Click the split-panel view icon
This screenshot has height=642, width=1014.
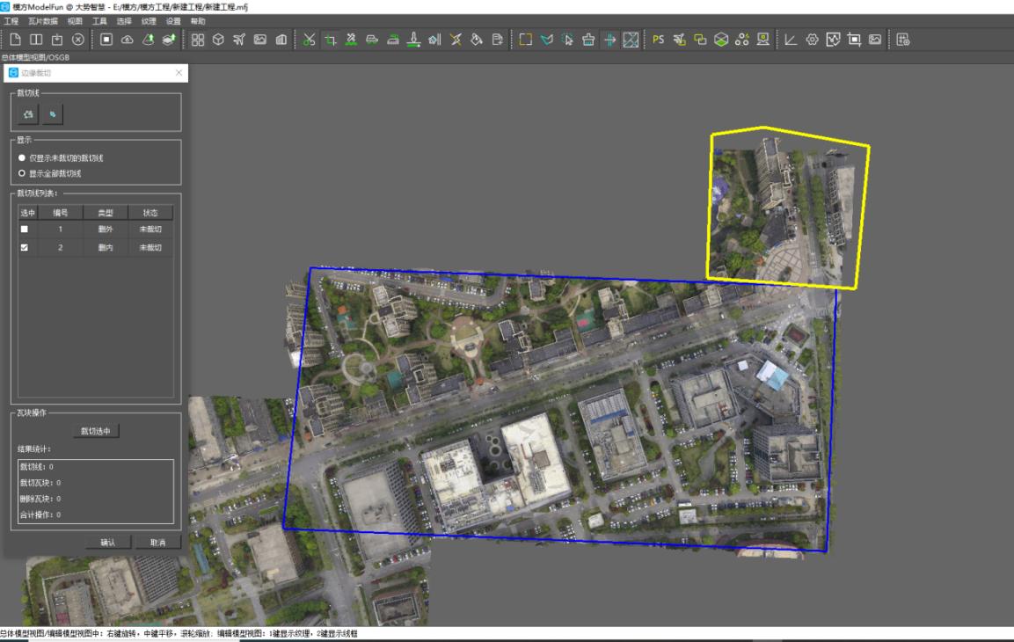pos(36,40)
